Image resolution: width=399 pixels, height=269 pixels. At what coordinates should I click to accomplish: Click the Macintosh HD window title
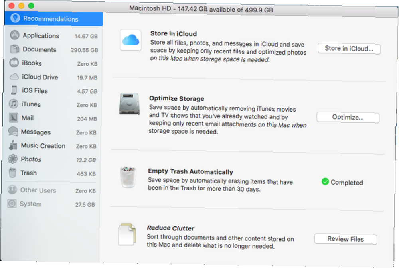pos(201,9)
